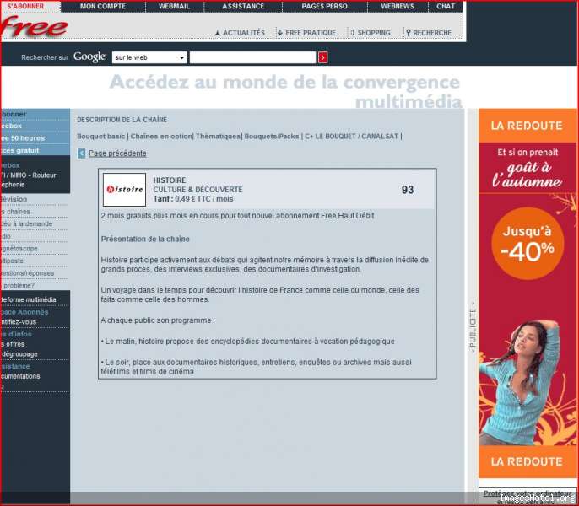Open the magnétoscope sidebar link

(19, 249)
